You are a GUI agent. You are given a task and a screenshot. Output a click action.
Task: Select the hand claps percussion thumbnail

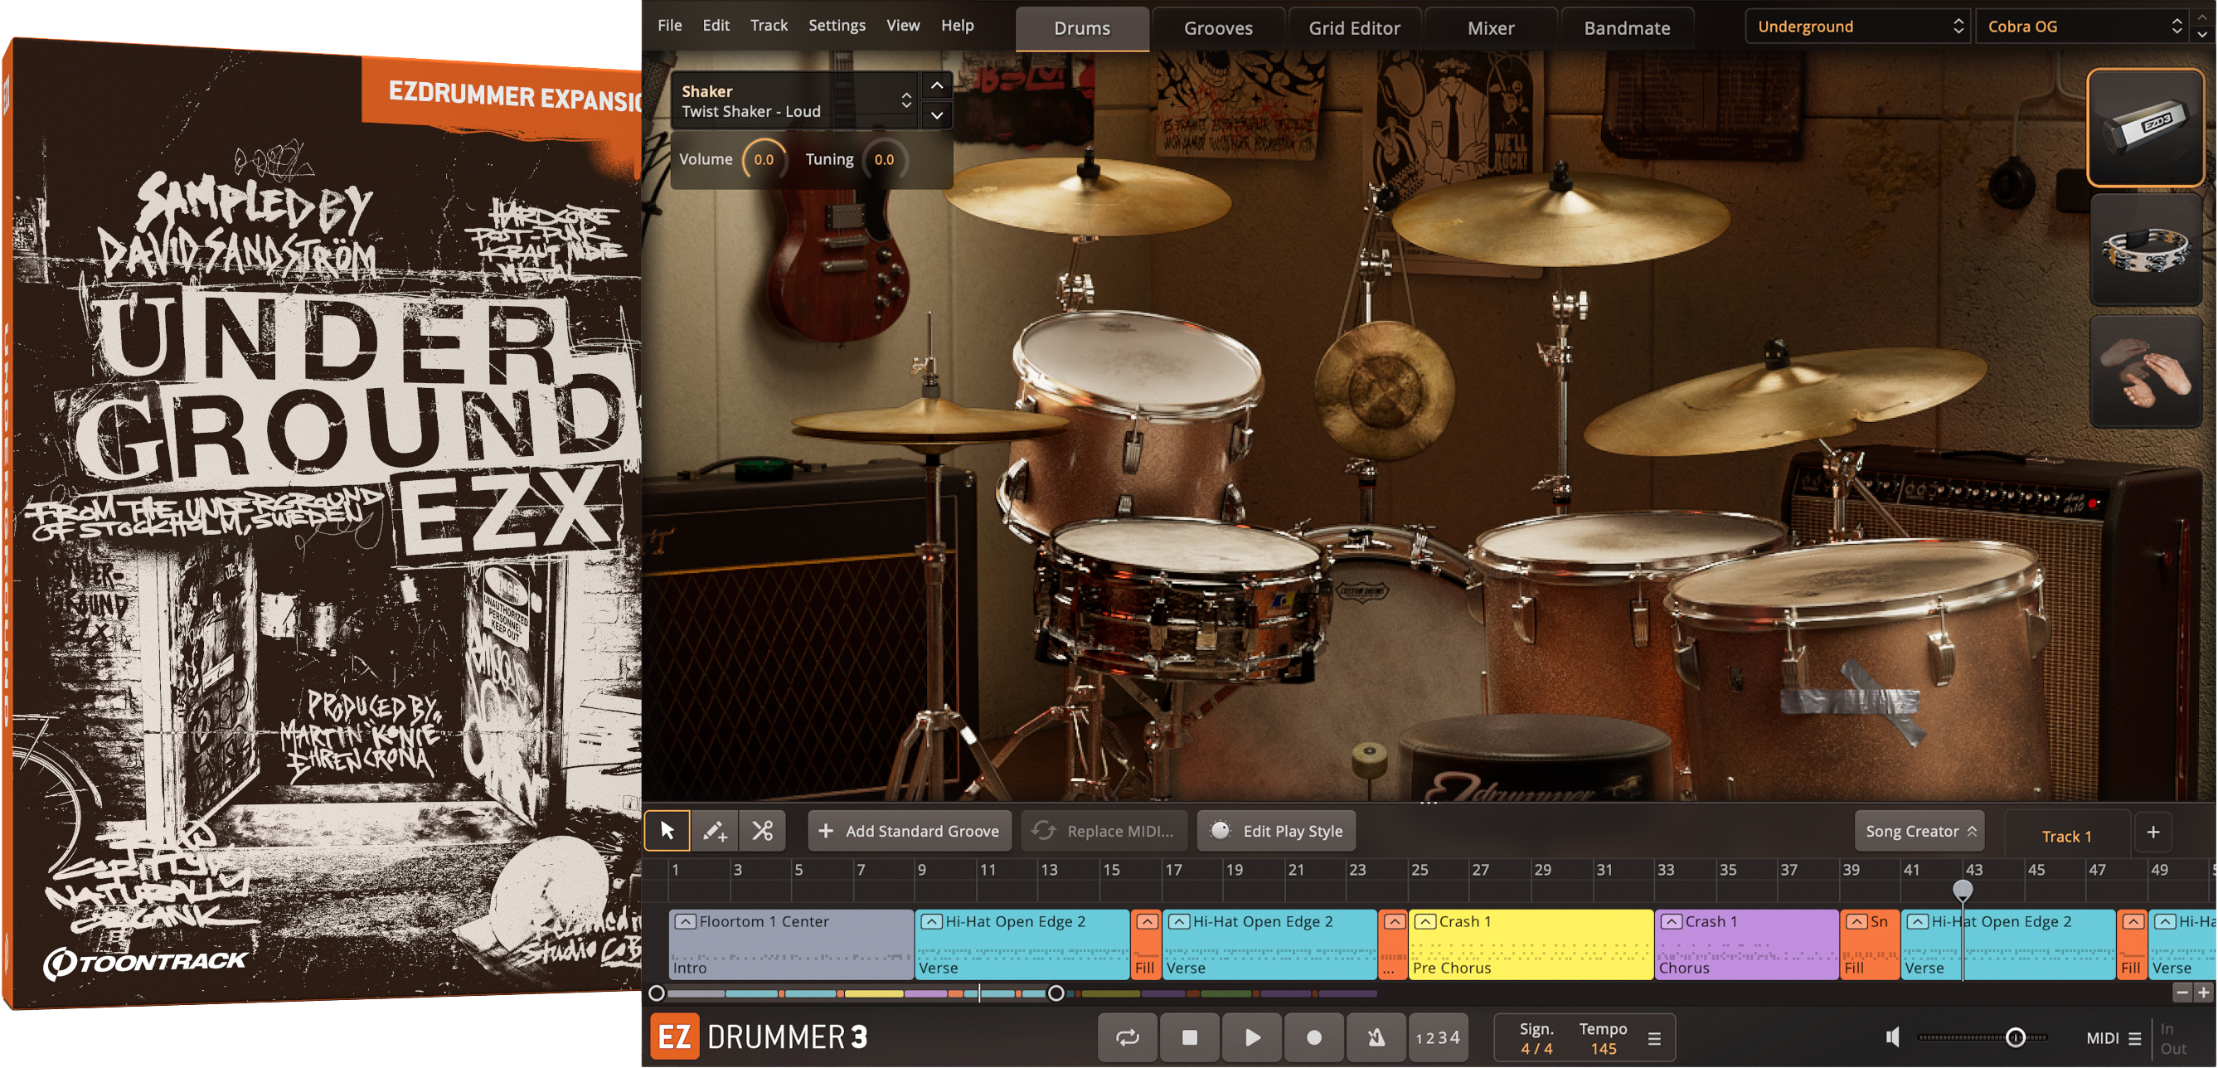pyautogui.click(x=2145, y=372)
